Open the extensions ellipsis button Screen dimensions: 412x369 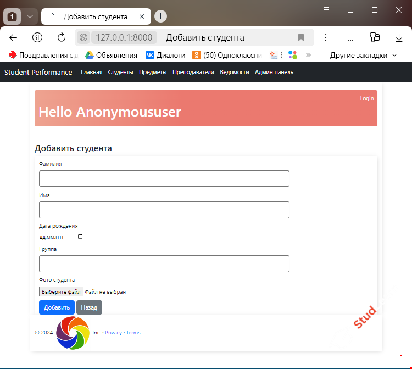pyautogui.click(x=350, y=40)
